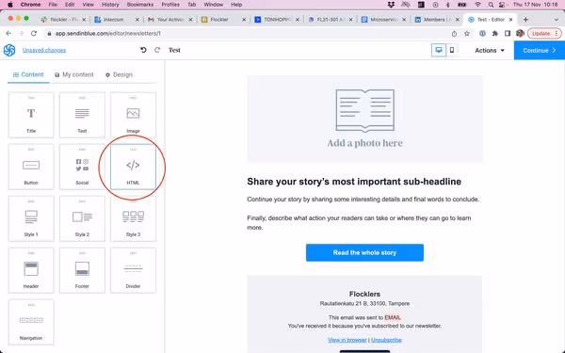Viewport: 565px width, 353px height.
Task: Add a Navigation block
Action: tap(31, 322)
